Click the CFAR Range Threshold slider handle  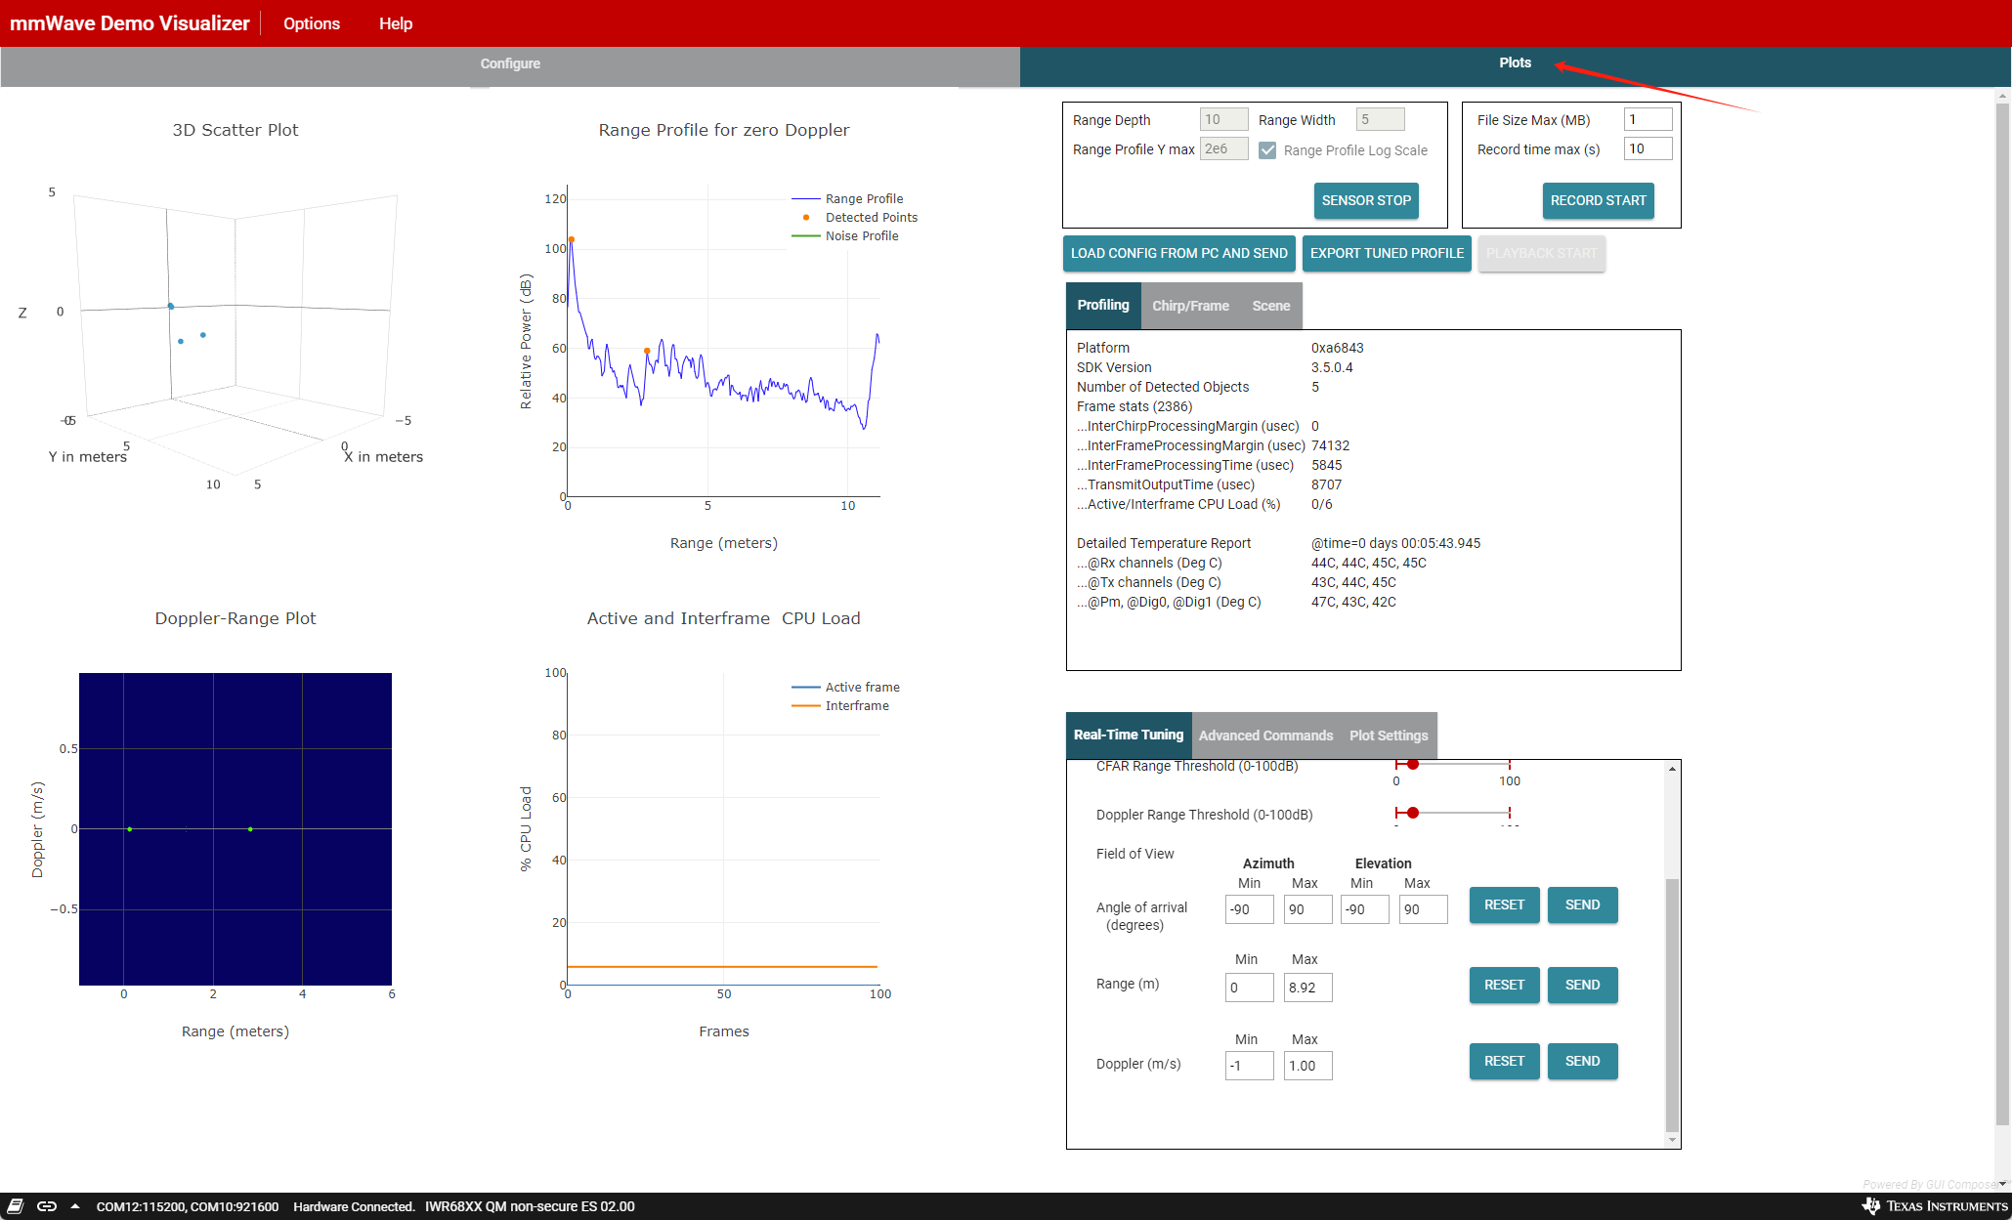(x=1411, y=765)
